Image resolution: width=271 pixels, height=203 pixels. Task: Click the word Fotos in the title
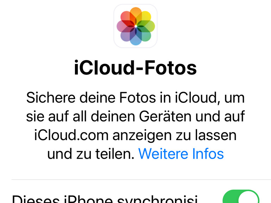pos(171,68)
